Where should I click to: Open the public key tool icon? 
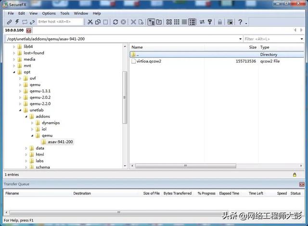tap(210, 22)
